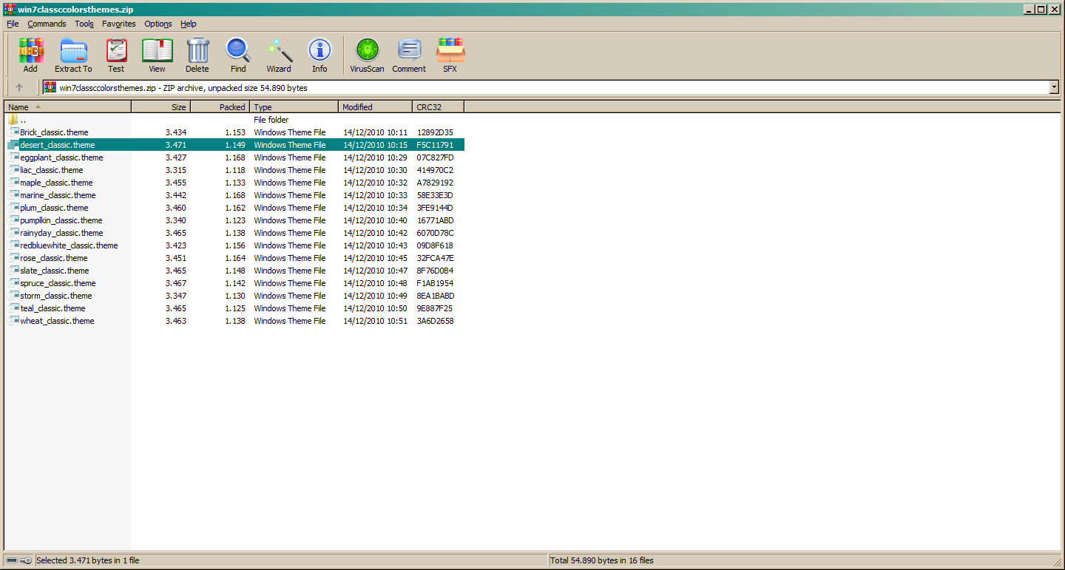Select desert_classic.theme file name
Viewport: 1065px width, 570px height.
pos(58,145)
